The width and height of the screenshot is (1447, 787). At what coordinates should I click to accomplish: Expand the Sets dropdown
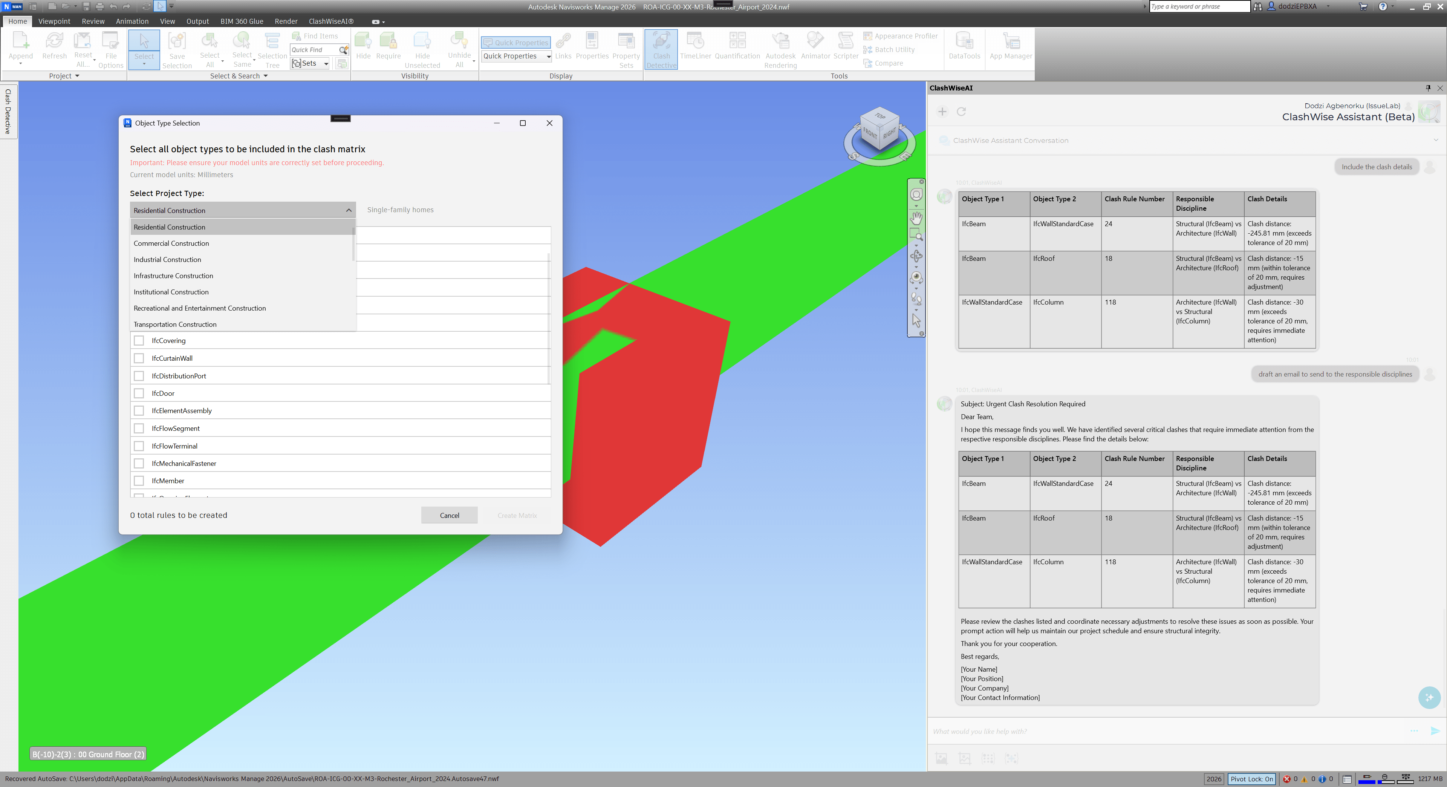tap(326, 63)
